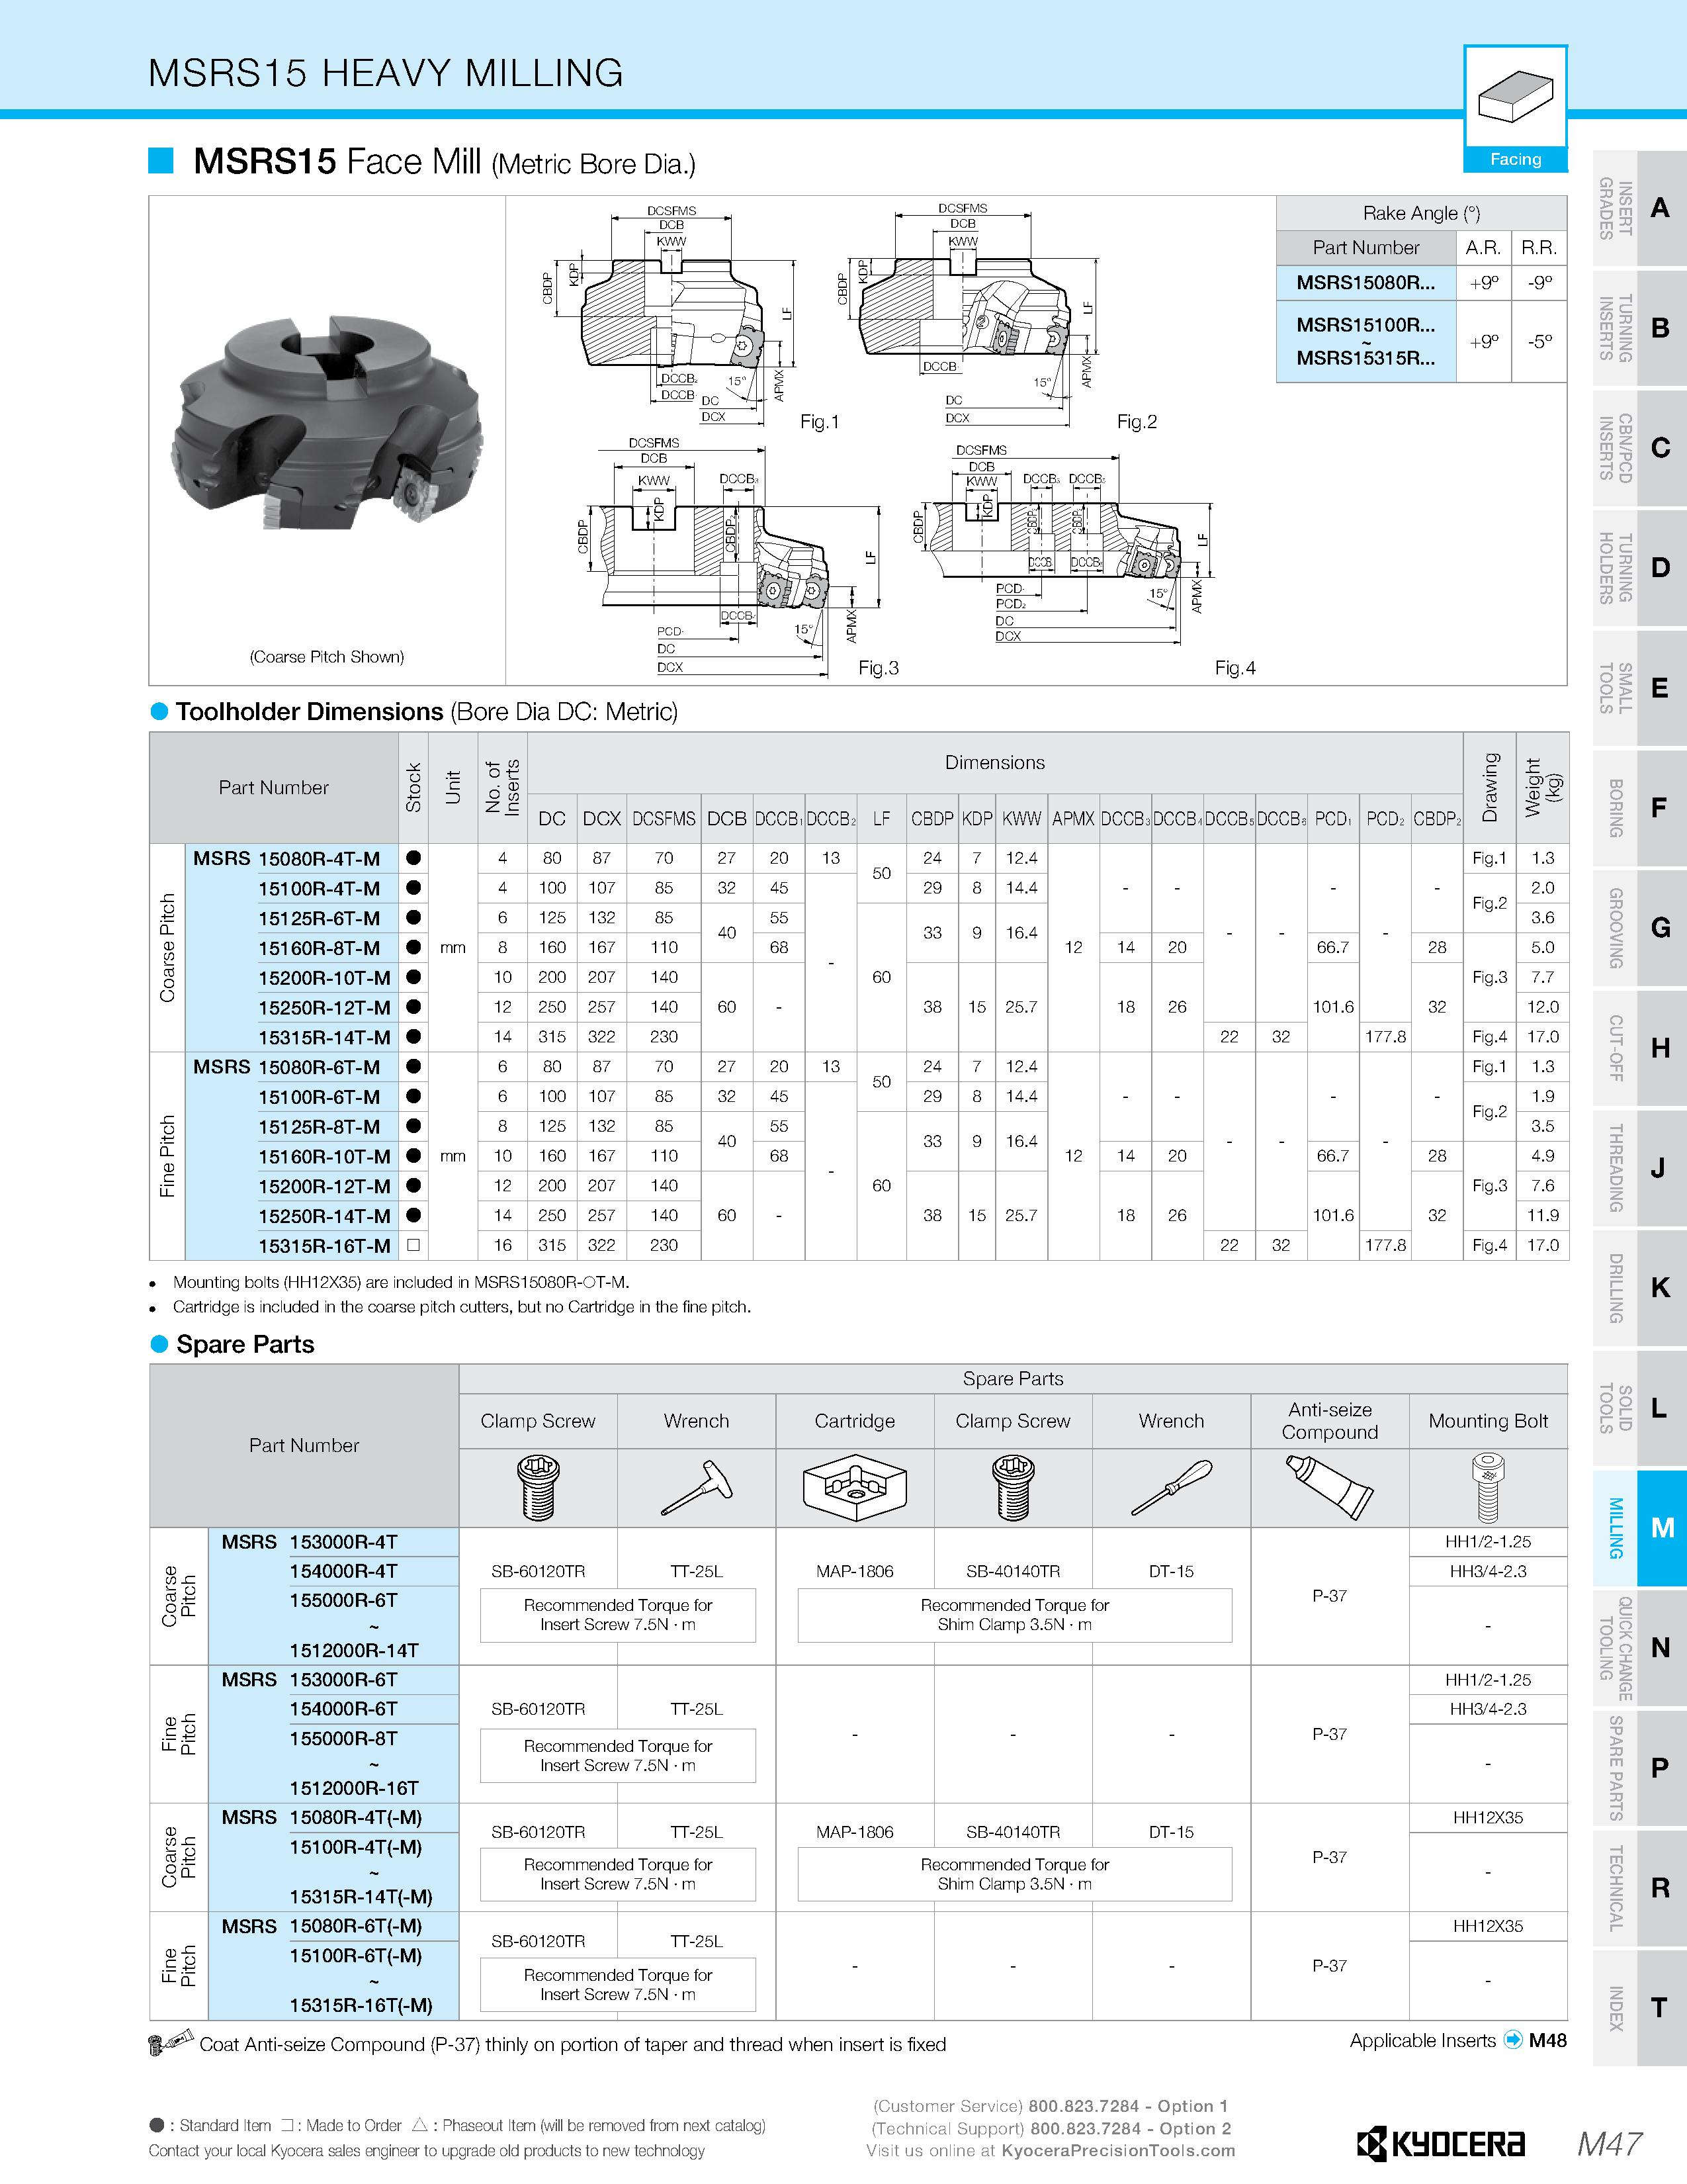Click stock dot for 15250R-12T-M
The height and width of the screenshot is (2184, 1687).
[413, 1007]
